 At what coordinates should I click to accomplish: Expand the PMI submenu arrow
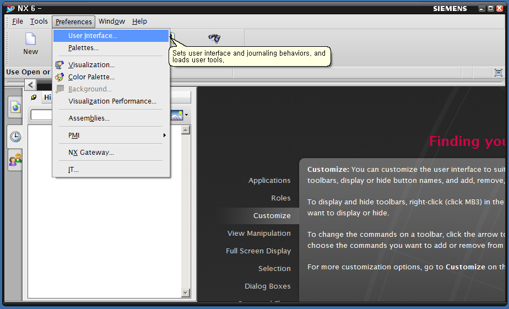(165, 135)
